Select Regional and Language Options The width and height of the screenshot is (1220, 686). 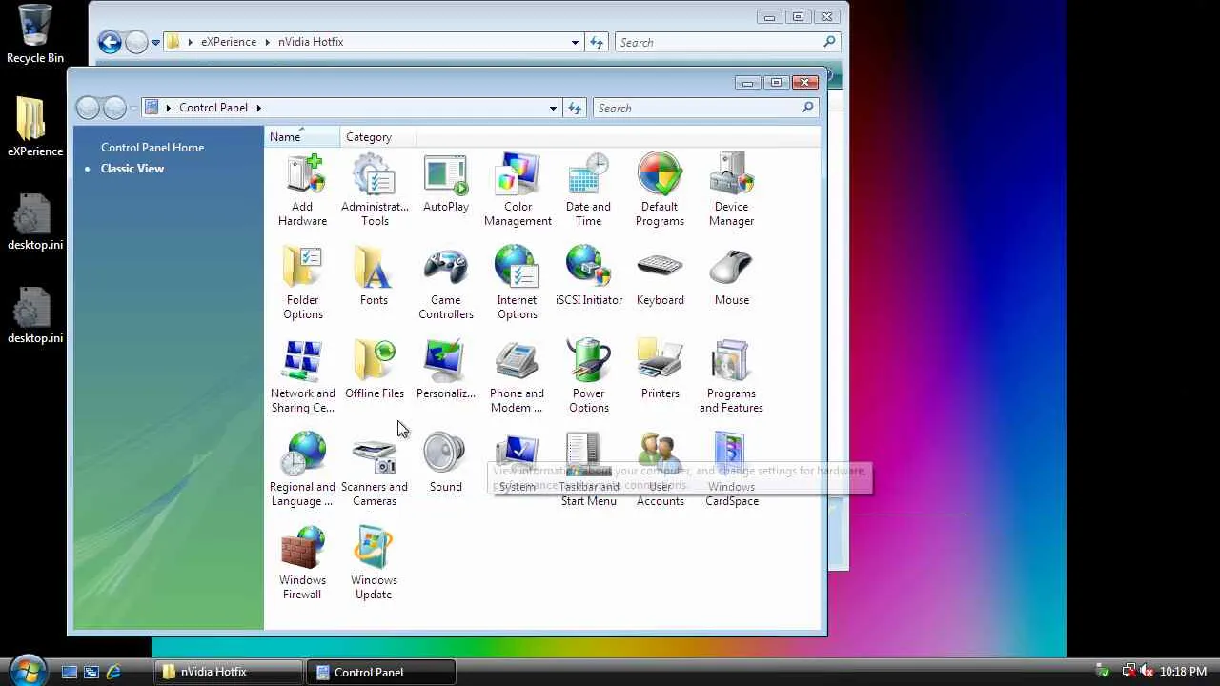(302, 471)
